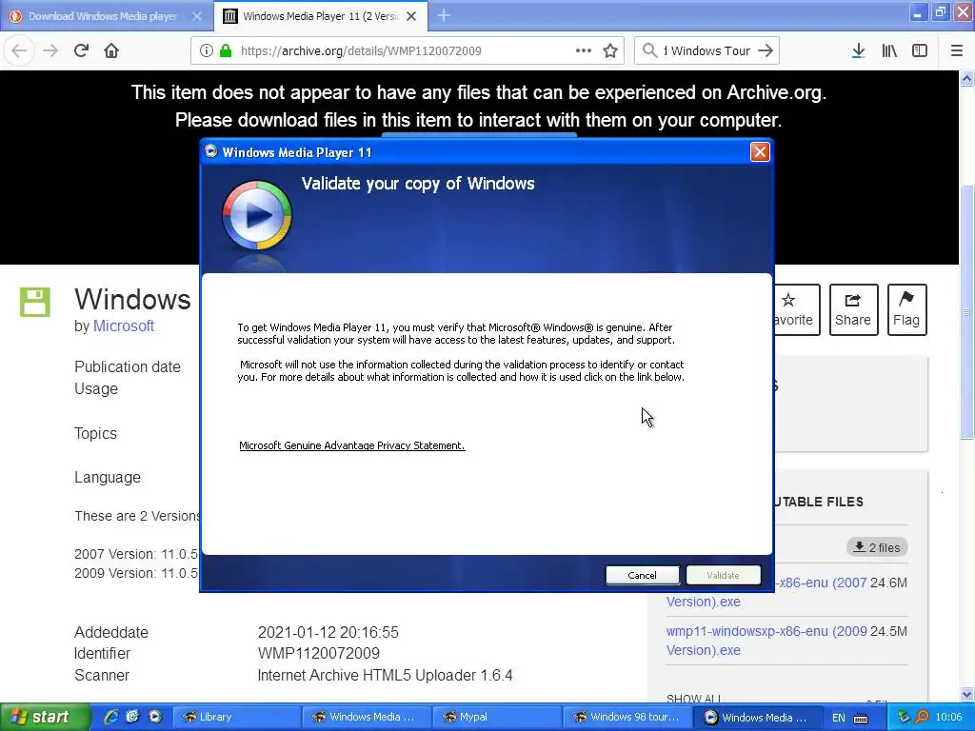Viewport: 975px width, 731px height.
Task: Click Cancel in validation dialog
Action: pyautogui.click(x=643, y=575)
